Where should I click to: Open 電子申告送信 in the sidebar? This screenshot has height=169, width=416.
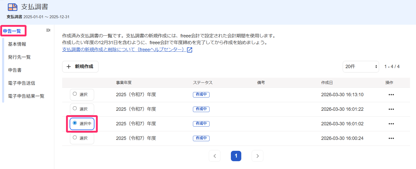point(22,83)
